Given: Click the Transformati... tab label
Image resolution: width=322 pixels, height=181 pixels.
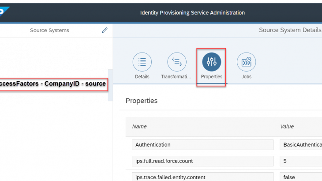Looking at the screenshot, I should [x=176, y=76].
